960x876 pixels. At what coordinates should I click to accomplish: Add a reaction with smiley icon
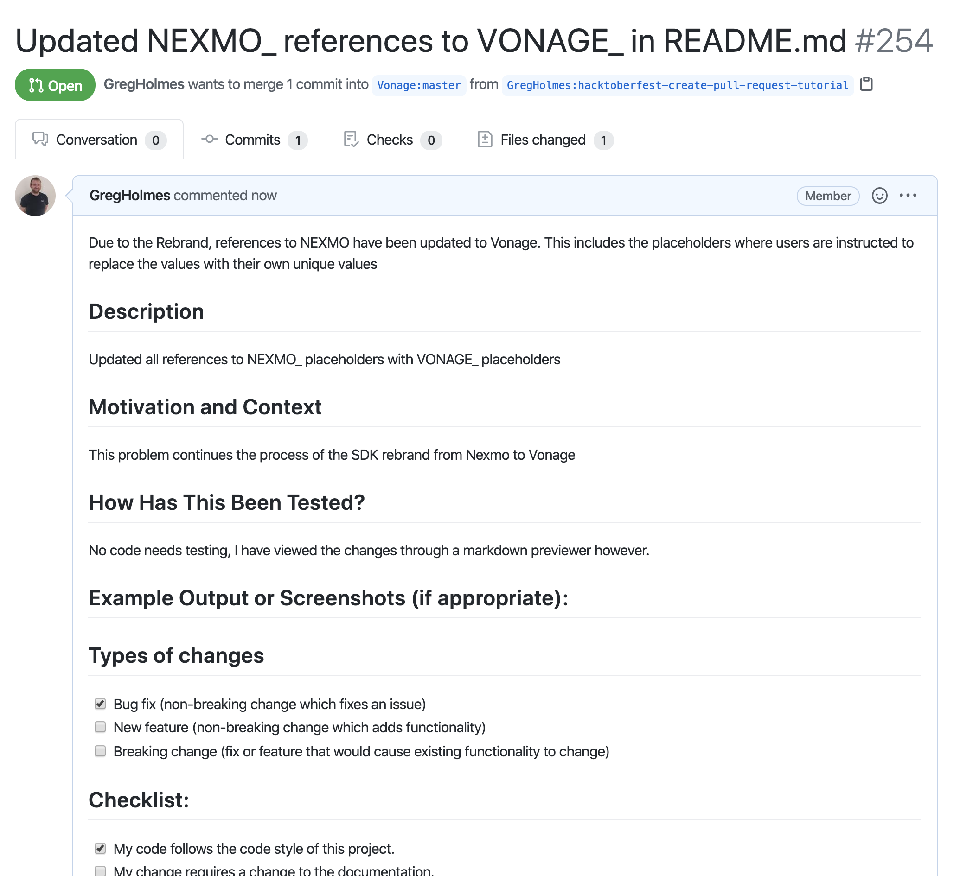click(879, 196)
